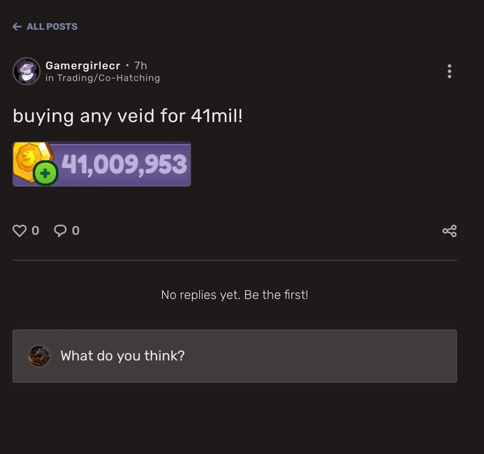Viewport: 484px width, 454px height.
Task: Click Gamergirlecr's profile avatar
Action: coord(27,71)
